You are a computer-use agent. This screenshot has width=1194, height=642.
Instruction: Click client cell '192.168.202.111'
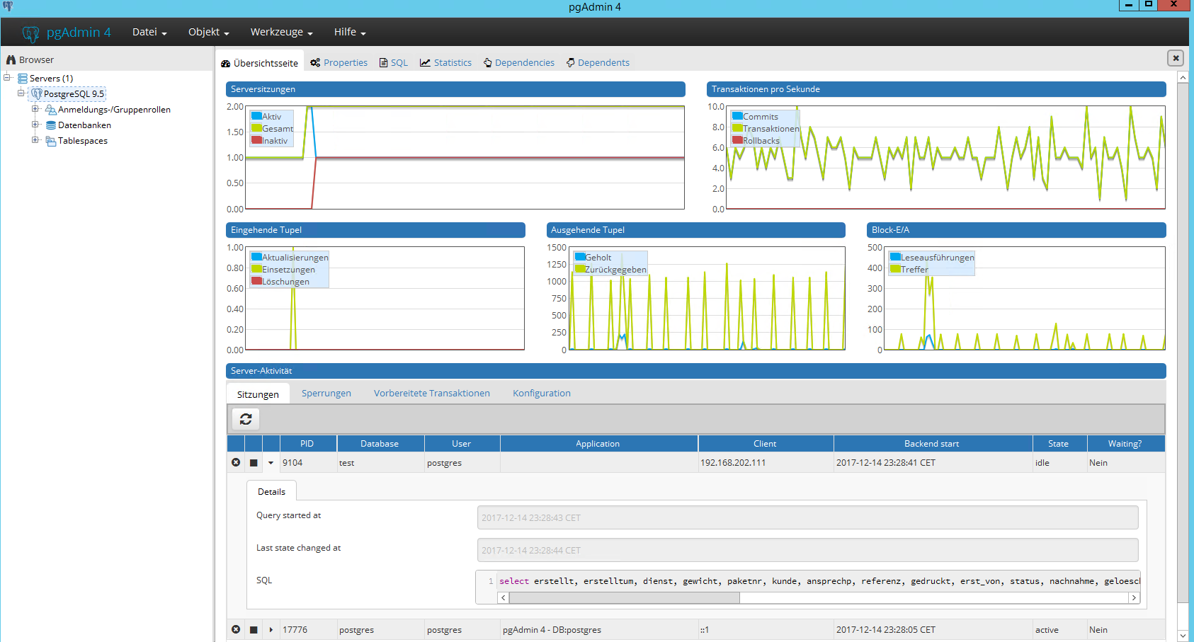click(x=733, y=463)
